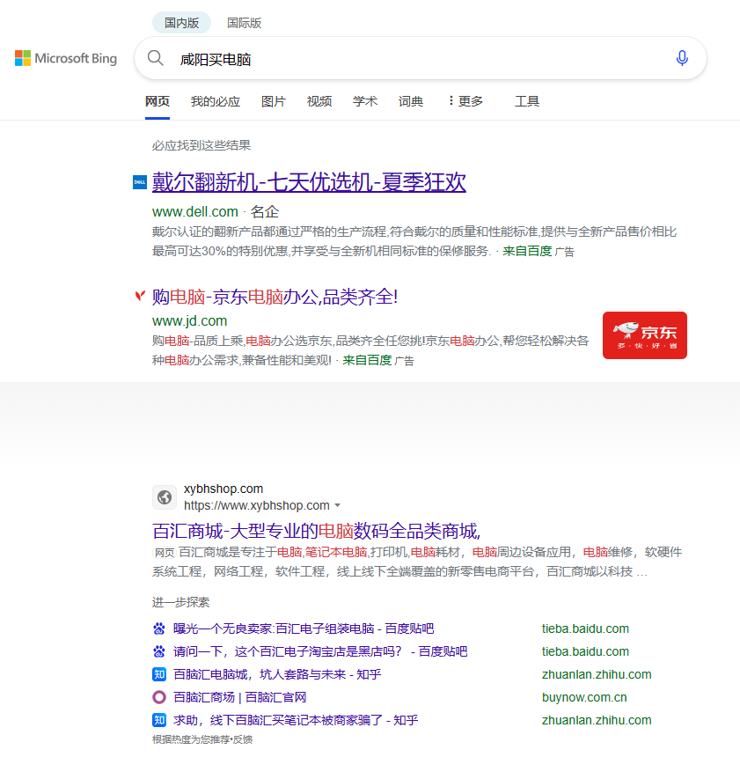
Task: Click 进一步探索 heading
Action: (180, 602)
